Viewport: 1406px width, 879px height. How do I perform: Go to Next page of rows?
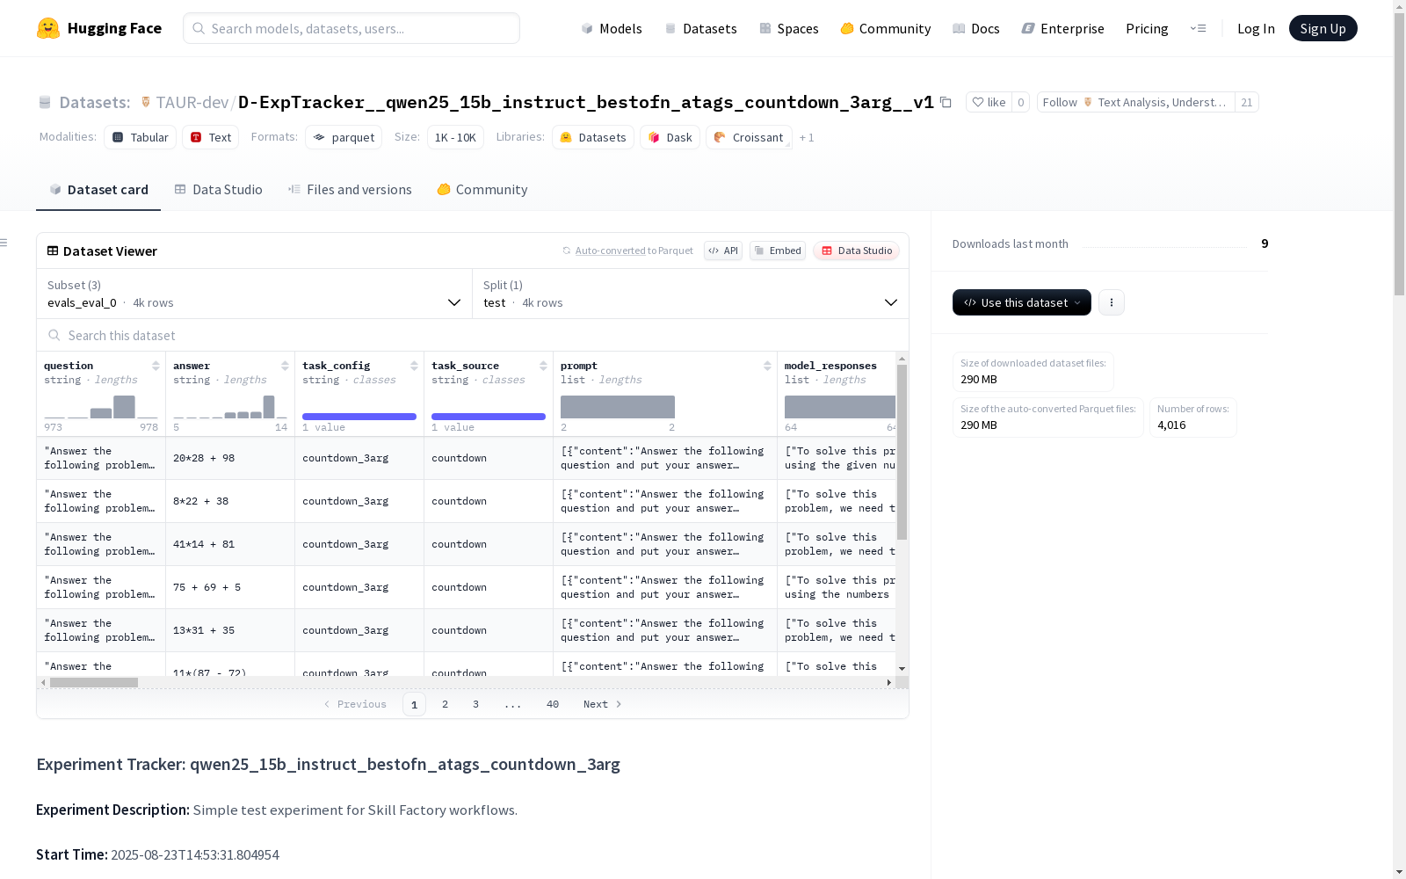click(x=603, y=704)
